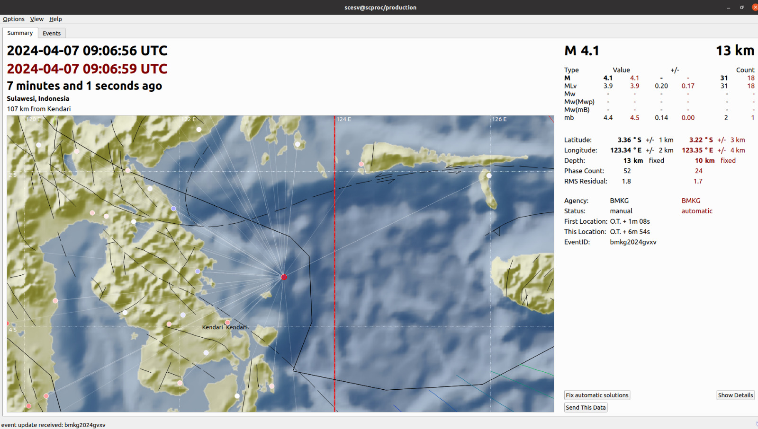Open the View menu
758x429 pixels.
[x=37, y=19]
